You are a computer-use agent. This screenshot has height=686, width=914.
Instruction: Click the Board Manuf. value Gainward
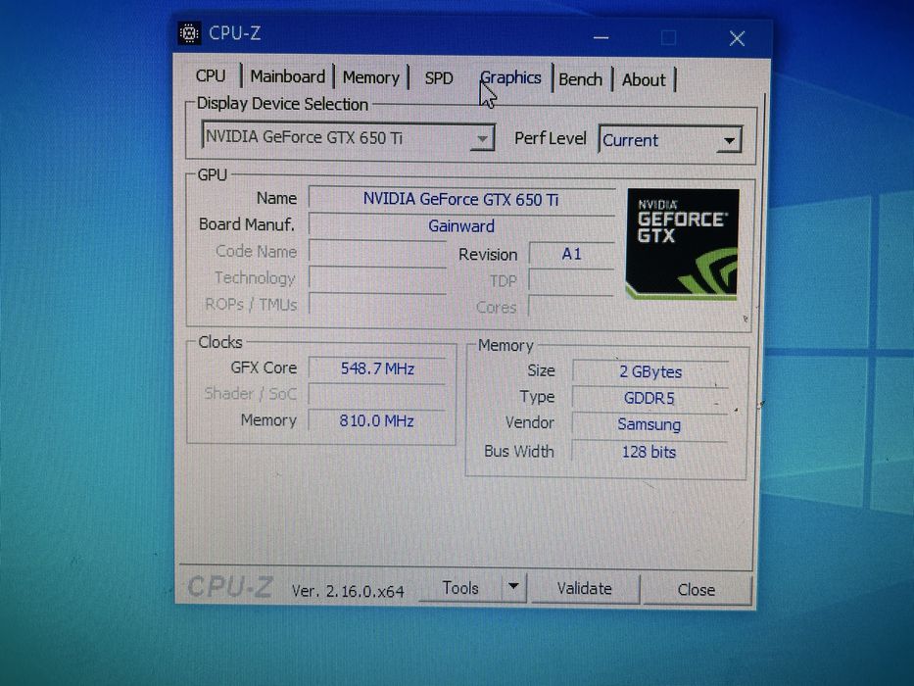coord(461,225)
